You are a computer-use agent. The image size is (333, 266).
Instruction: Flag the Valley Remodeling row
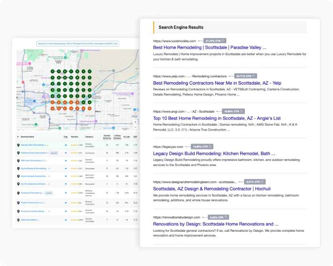pyautogui.click(x=66, y=220)
